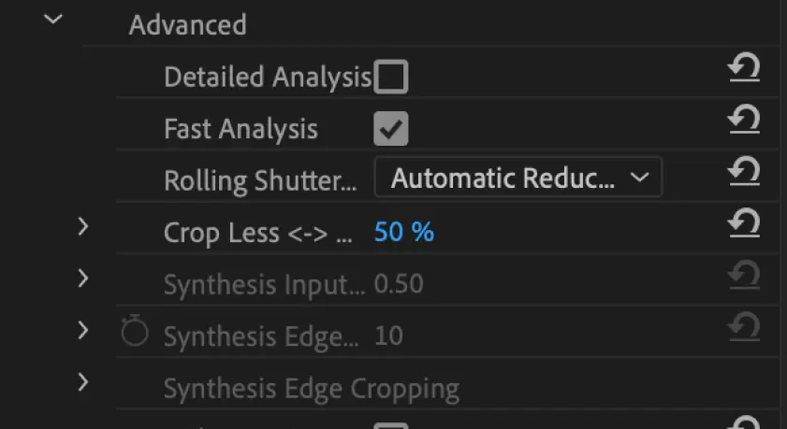
Task: Expand the Synthesis Edge feather chevron
Action: pos(83,331)
